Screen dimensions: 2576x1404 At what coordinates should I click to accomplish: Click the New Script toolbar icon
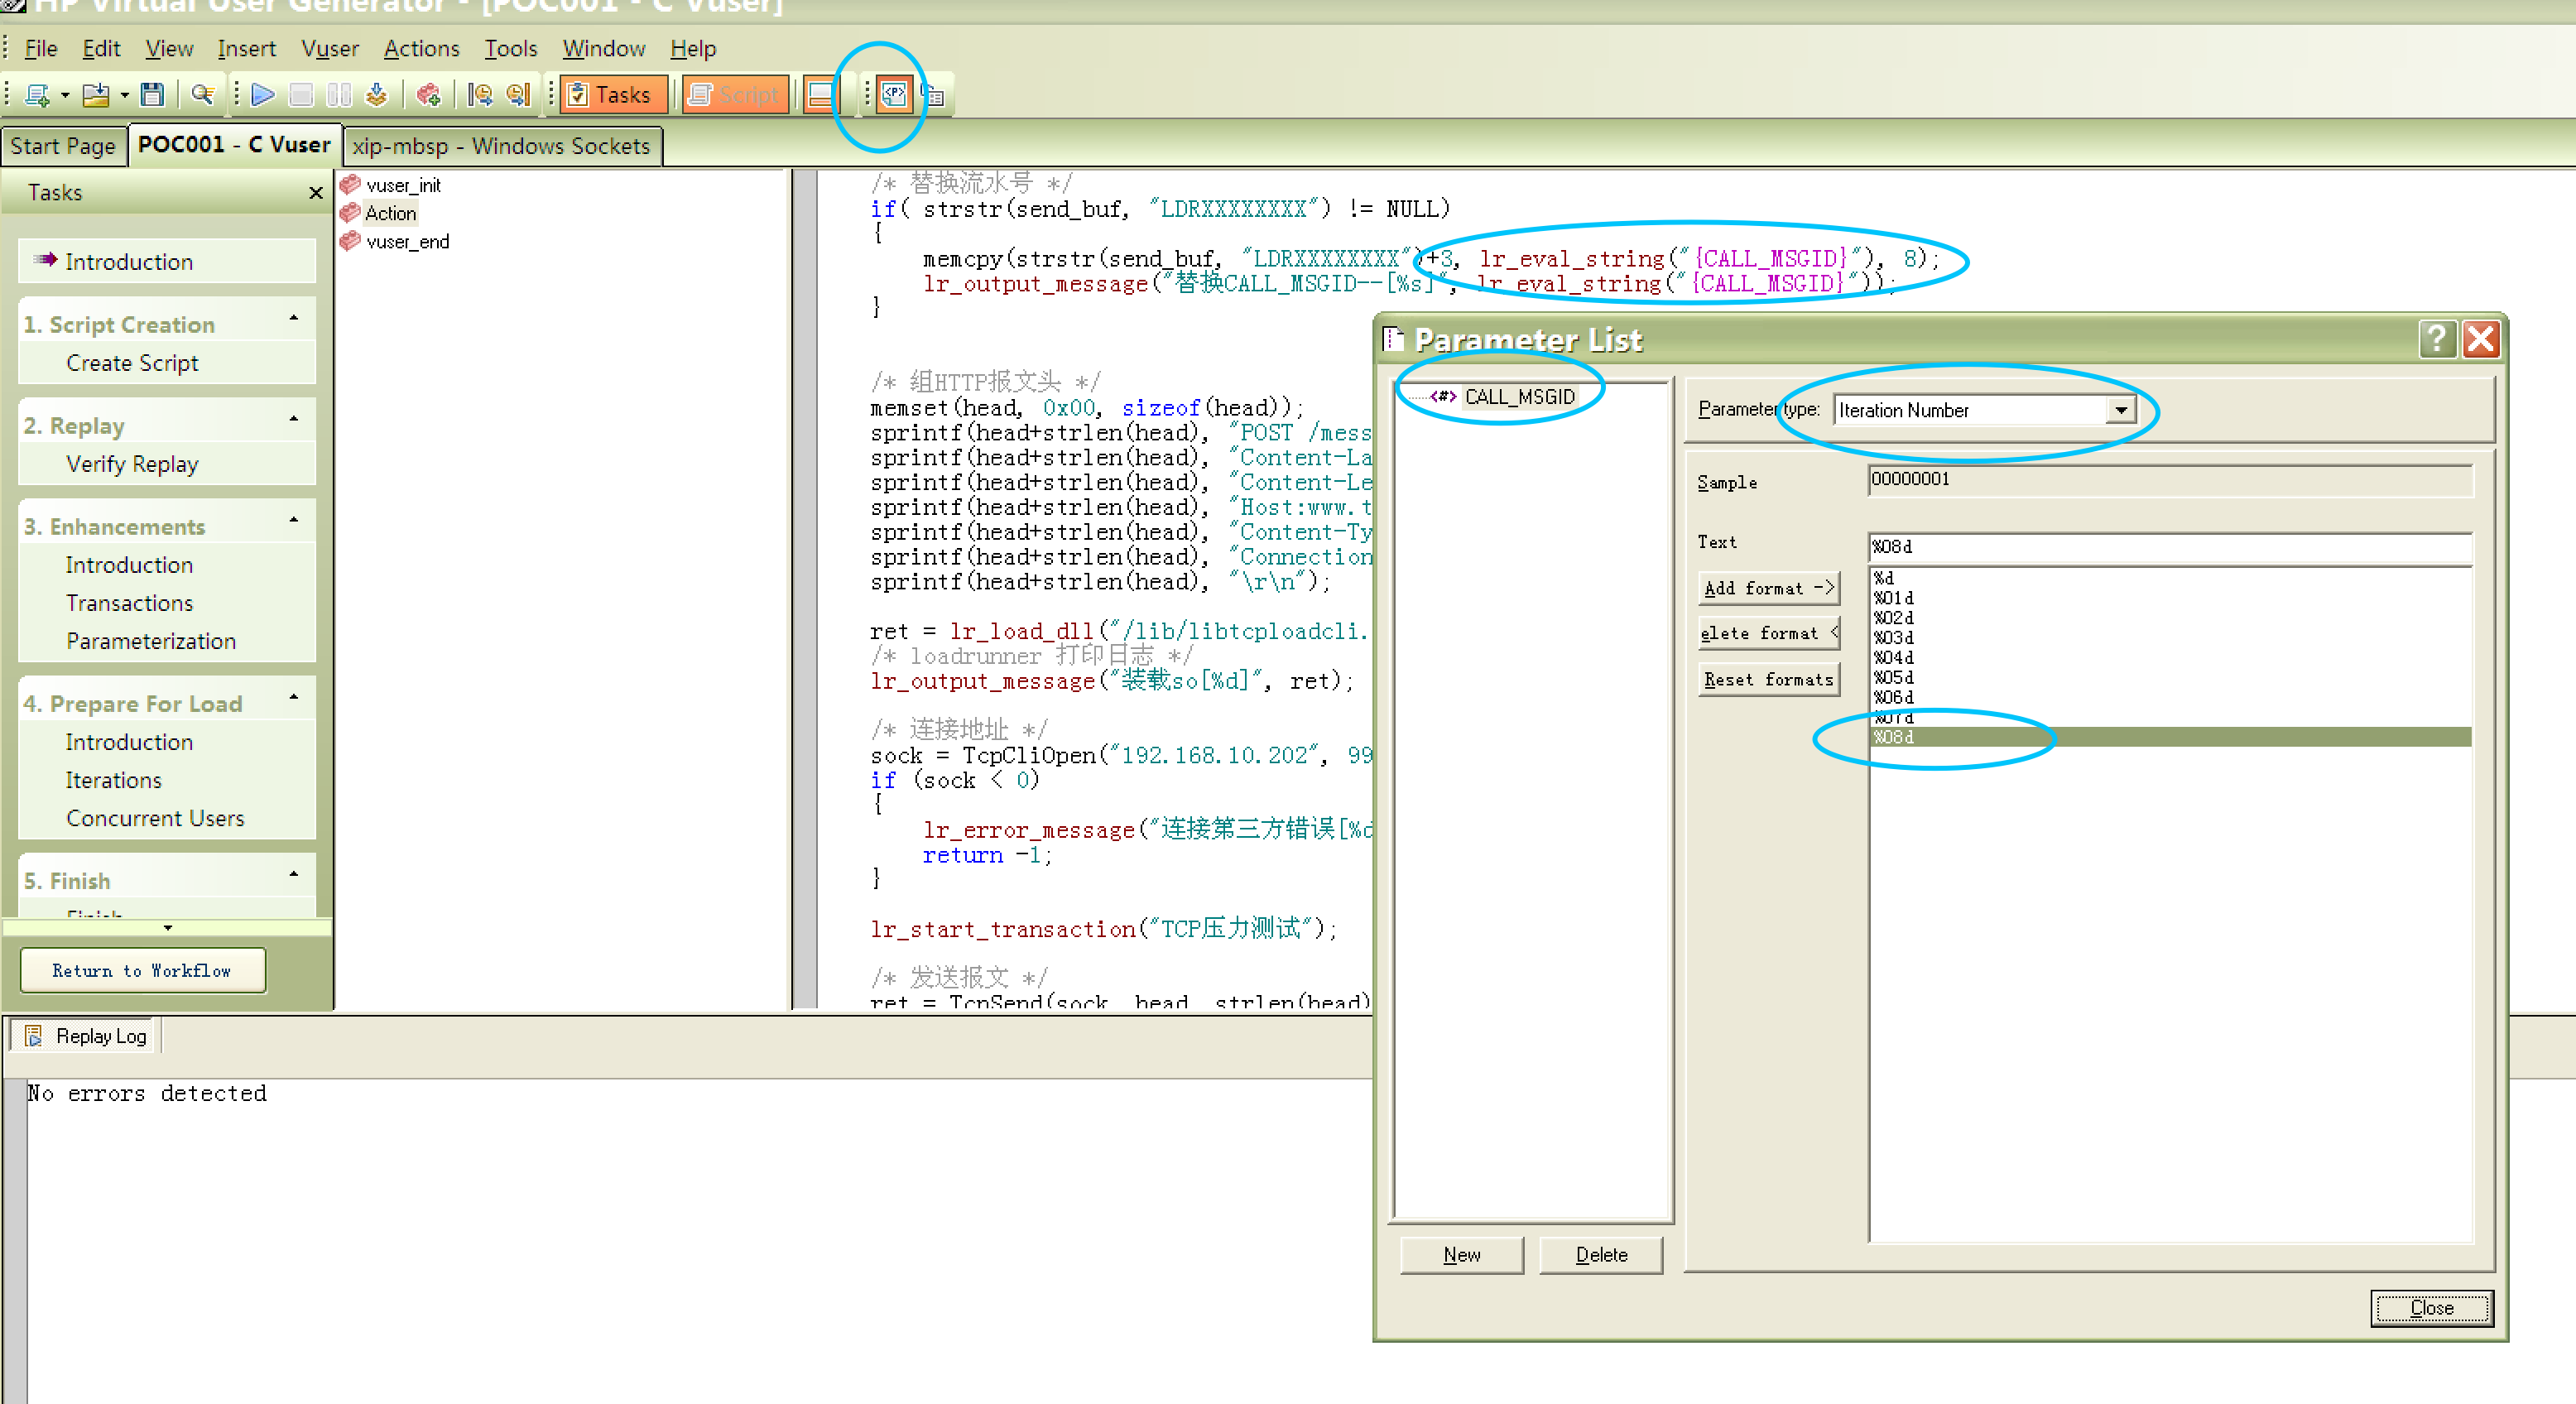tap(37, 95)
